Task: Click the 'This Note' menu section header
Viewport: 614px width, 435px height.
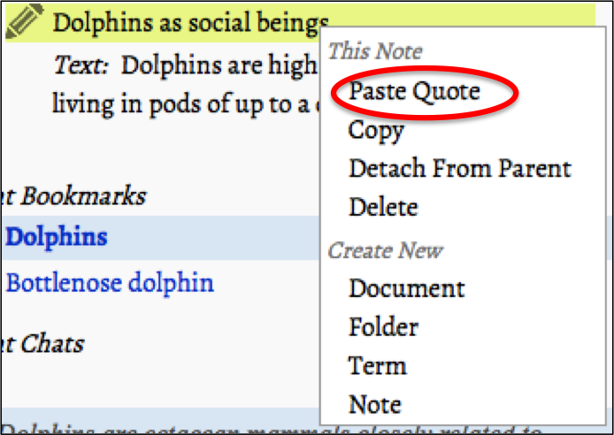Action: tap(375, 52)
